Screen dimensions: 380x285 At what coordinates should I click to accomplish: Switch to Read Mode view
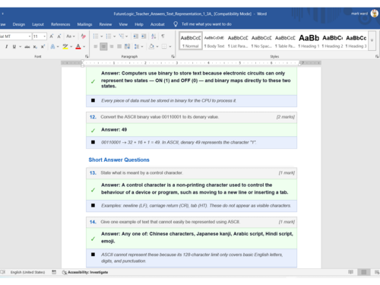350,272
